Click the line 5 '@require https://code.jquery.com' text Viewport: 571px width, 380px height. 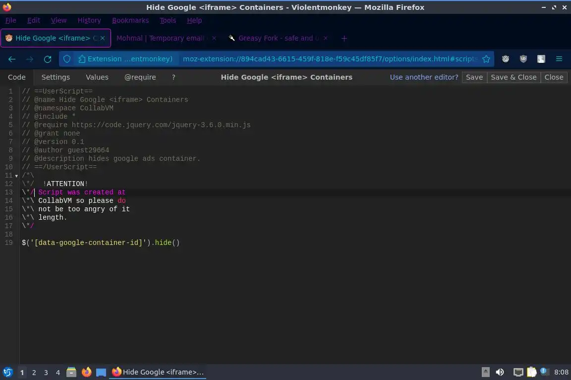pos(136,125)
